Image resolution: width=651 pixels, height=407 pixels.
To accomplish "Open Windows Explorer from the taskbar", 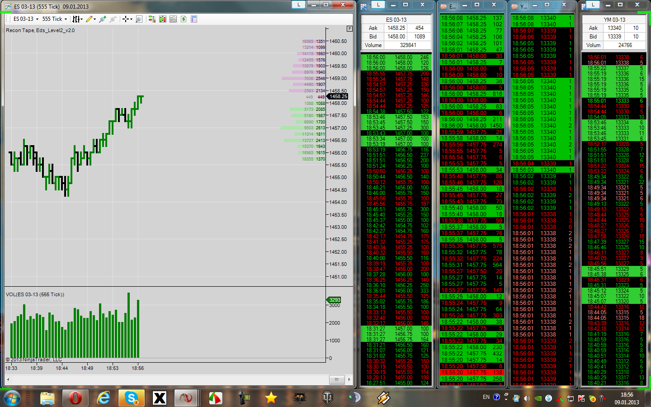I will [x=47, y=398].
